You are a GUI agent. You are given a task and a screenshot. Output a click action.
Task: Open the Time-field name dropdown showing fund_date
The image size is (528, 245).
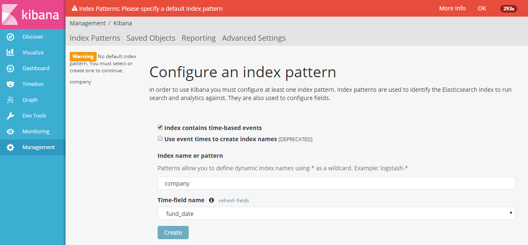click(336, 213)
